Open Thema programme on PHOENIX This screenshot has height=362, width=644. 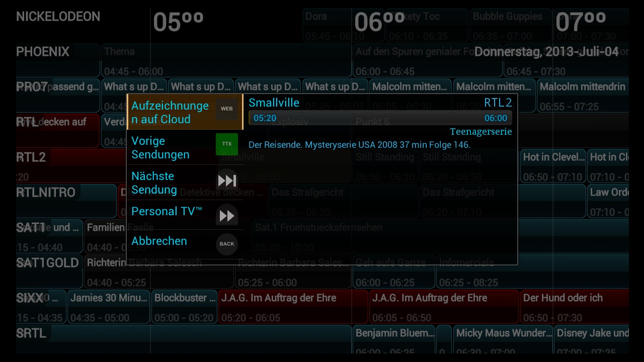[x=226, y=60]
